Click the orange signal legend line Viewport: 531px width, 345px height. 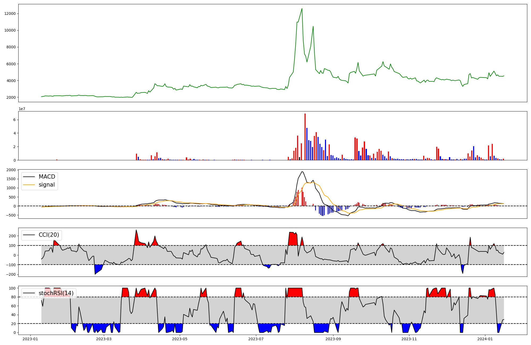pyautogui.click(x=29, y=185)
